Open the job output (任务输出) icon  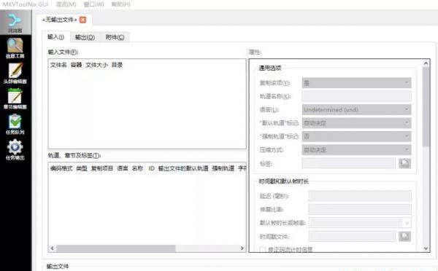click(x=15, y=150)
